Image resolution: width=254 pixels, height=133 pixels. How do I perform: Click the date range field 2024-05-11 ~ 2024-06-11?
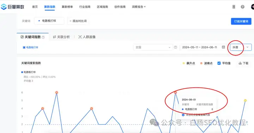[x=203, y=47]
